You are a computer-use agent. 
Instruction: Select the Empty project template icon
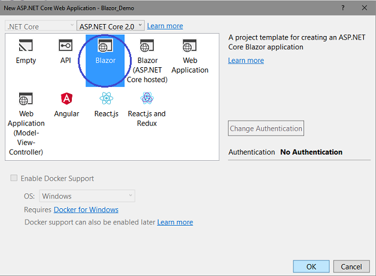point(26,46)
